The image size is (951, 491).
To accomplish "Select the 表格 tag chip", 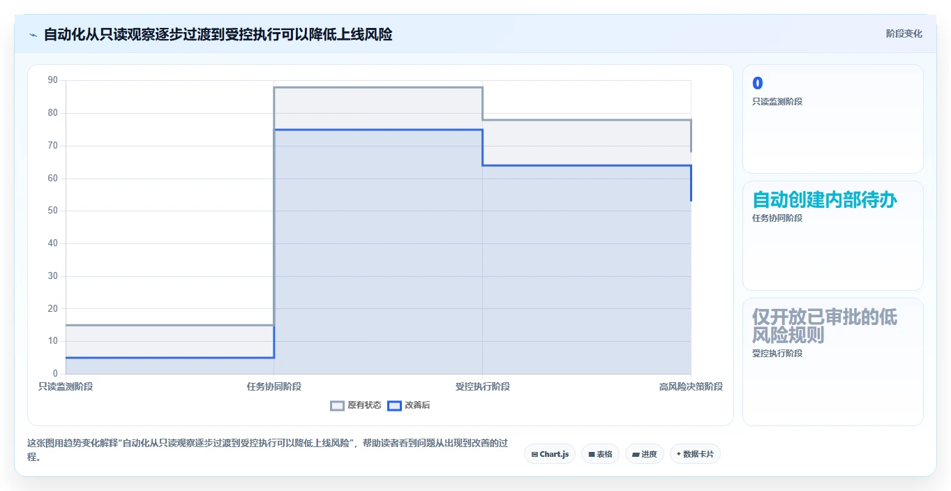I will [x=600, y=454].
